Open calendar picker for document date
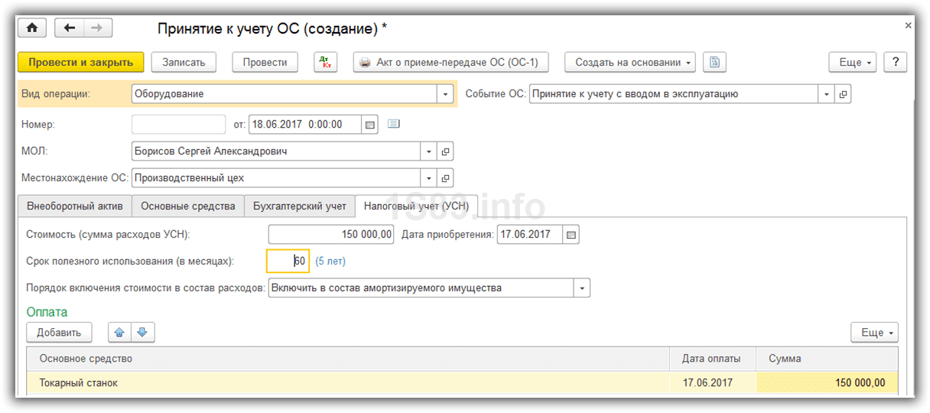The width and height of the screenshot is (930, 413). pyautogui.click(x=370, y=124)
